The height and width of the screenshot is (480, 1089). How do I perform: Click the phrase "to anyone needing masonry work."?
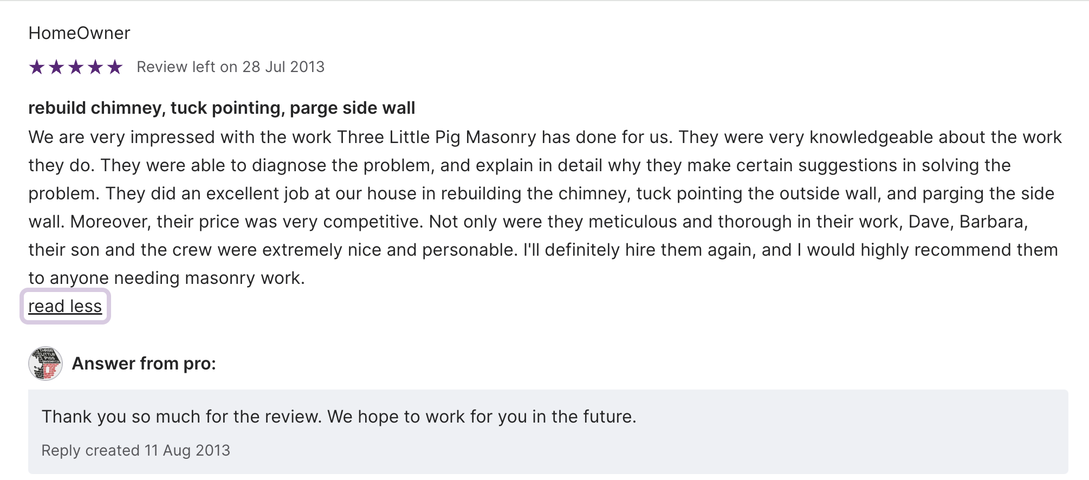166,278
